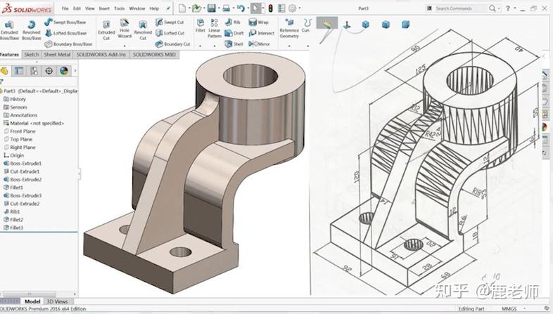Activate the Revolved Boss/Base feature
This screenshot has width=553, height=314.
[x=31, y=30]
